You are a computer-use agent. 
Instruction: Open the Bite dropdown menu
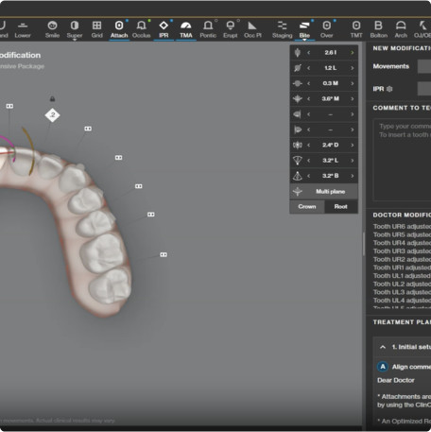point(304,40)
